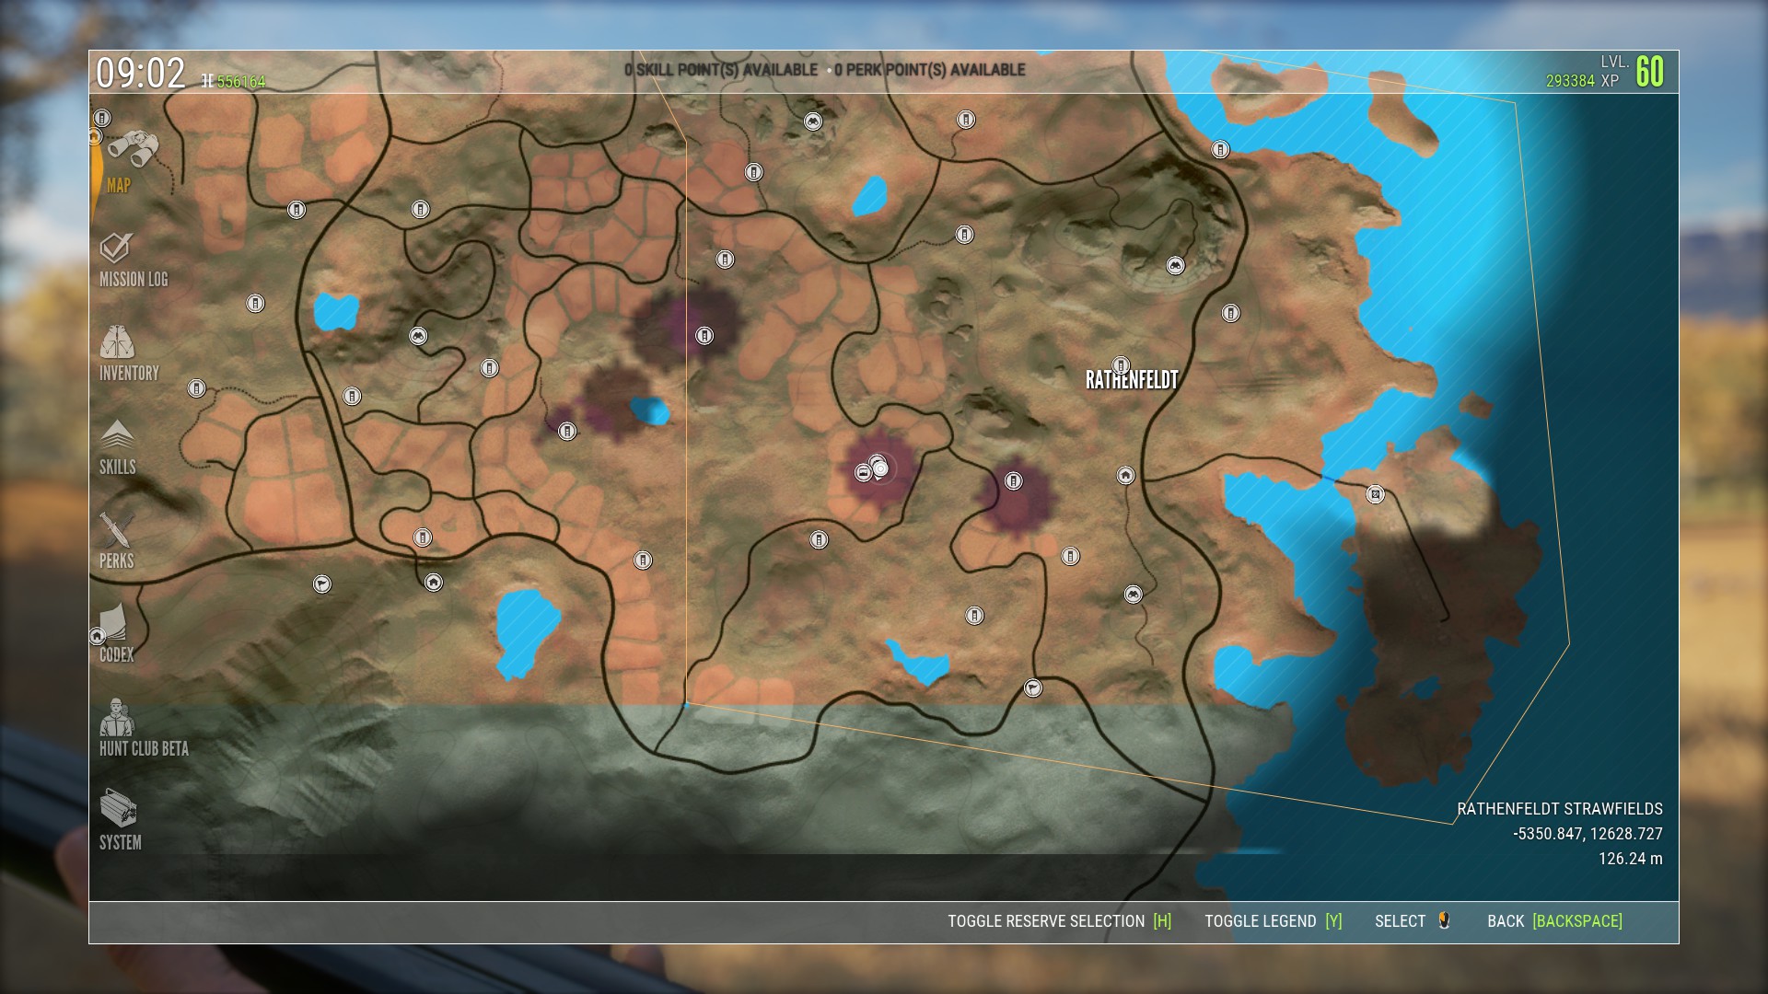Select hunting tower inside right purple zone

(1013, 481)
